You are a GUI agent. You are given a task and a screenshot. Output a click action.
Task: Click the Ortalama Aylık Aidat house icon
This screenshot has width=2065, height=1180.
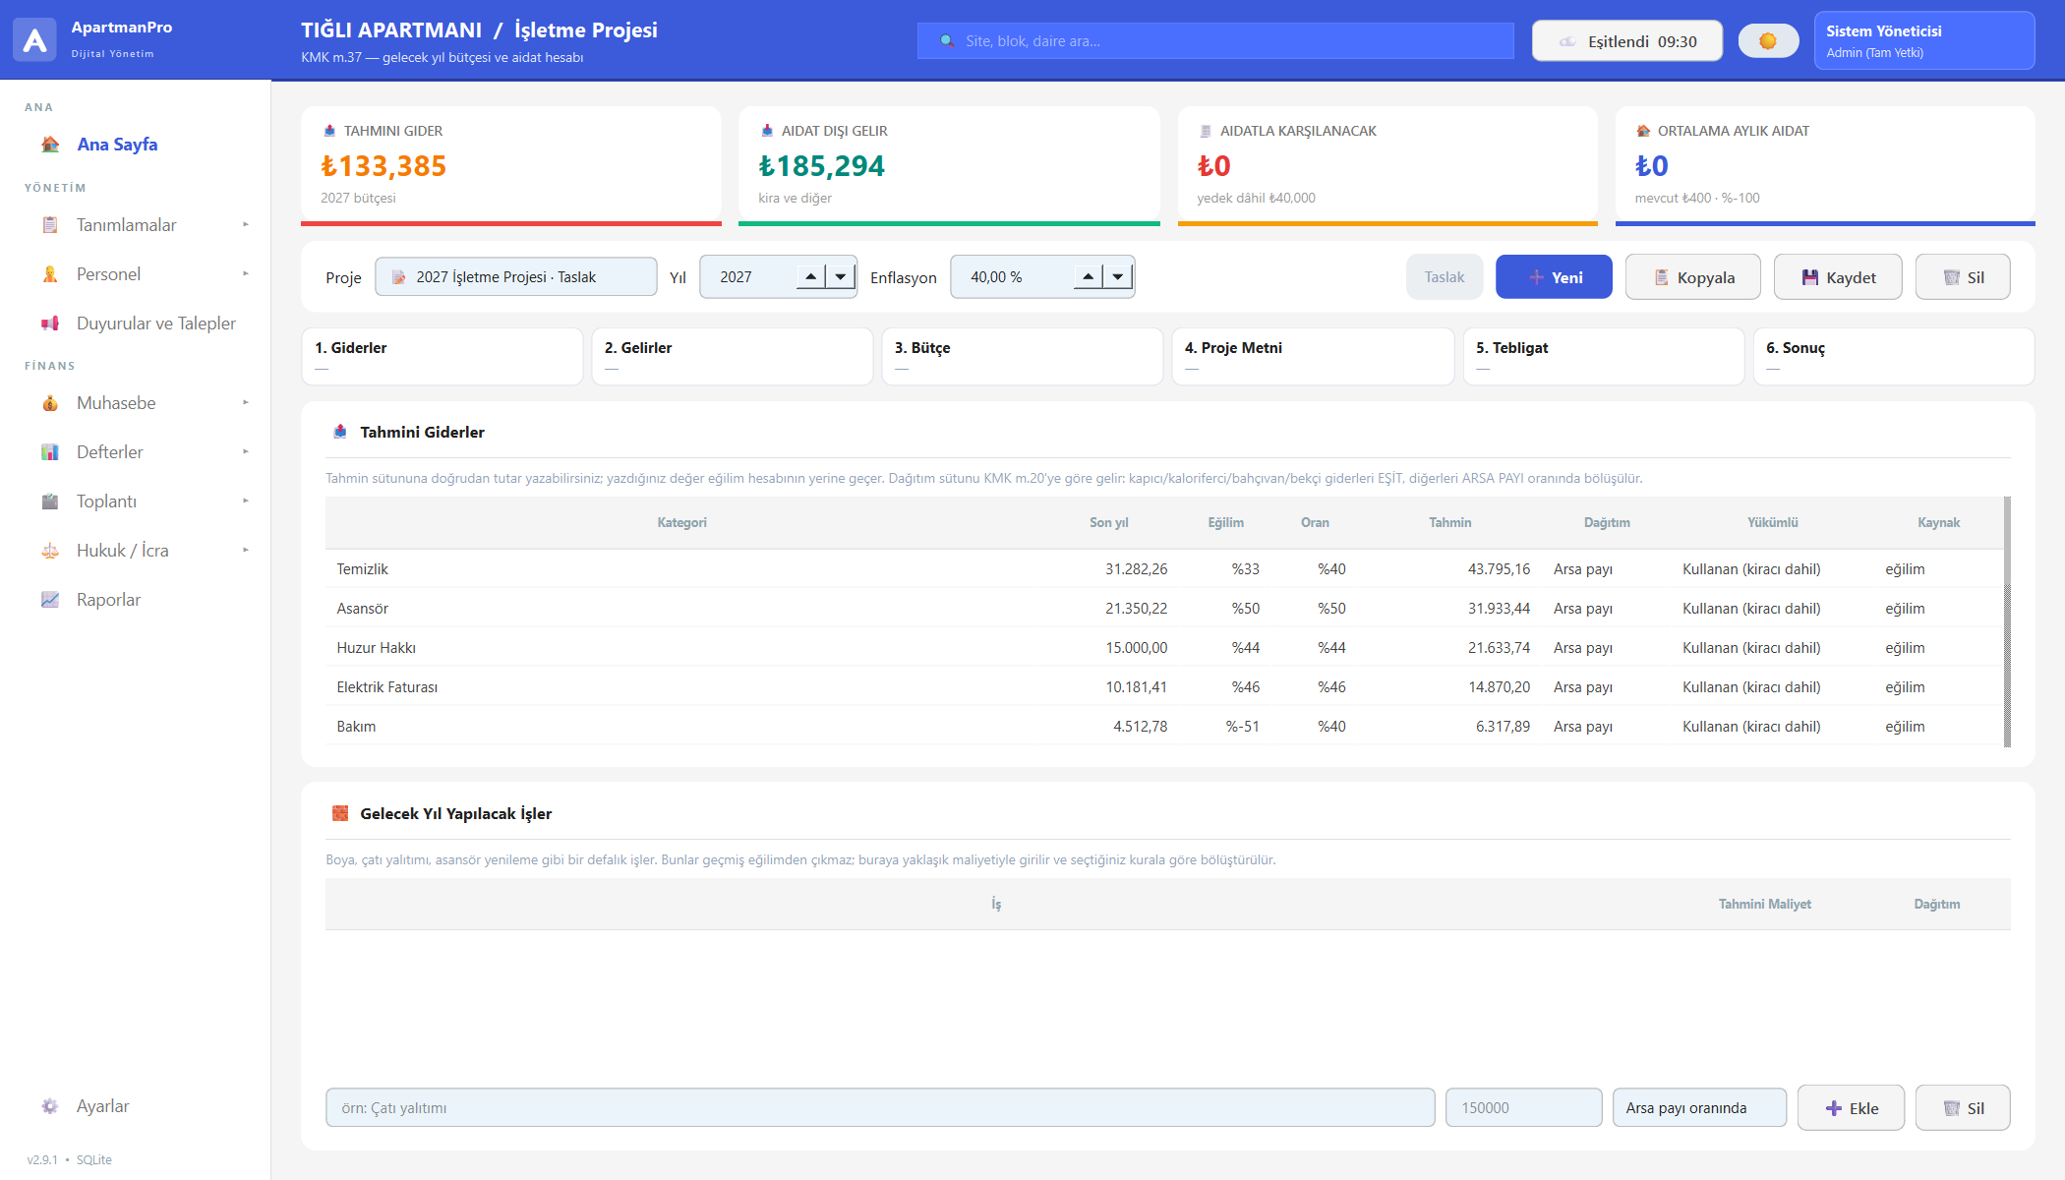pyautogui.click(x=1643, y=131)
